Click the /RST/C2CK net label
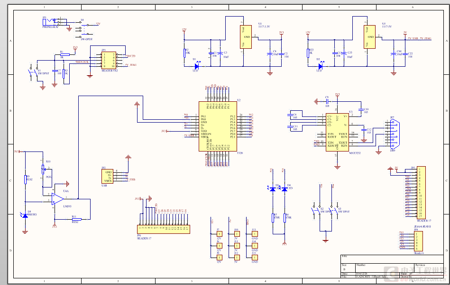The width and height of the screenshot is (450, 285). [x=82, y=62]
